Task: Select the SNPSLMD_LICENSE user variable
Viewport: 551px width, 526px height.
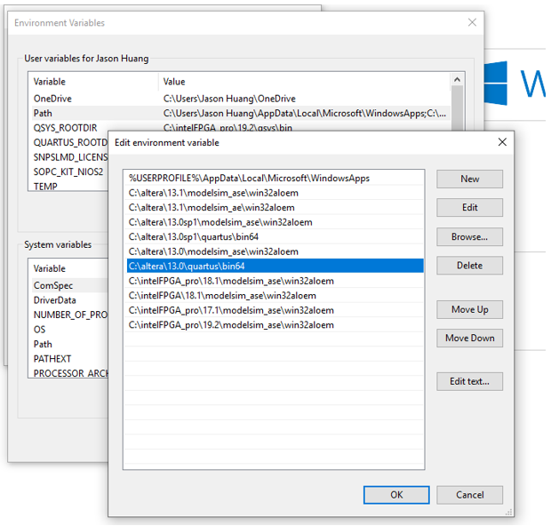Action: 70,157
